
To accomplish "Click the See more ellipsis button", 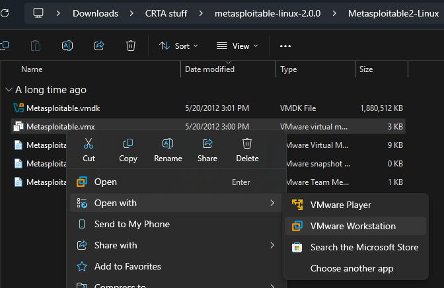I will [x=285, y=46].
